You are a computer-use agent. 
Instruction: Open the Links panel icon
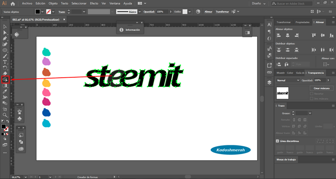[269, 72]
